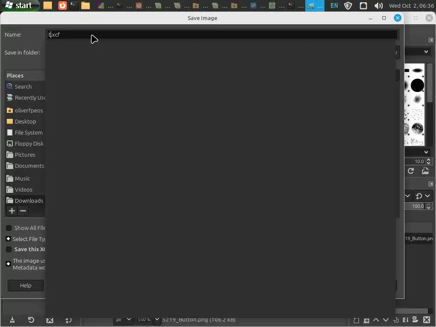436x327 pixels.
Task: Refresh brushes with the reload icon
Action: pyautogui.click(x=411, y=171)
